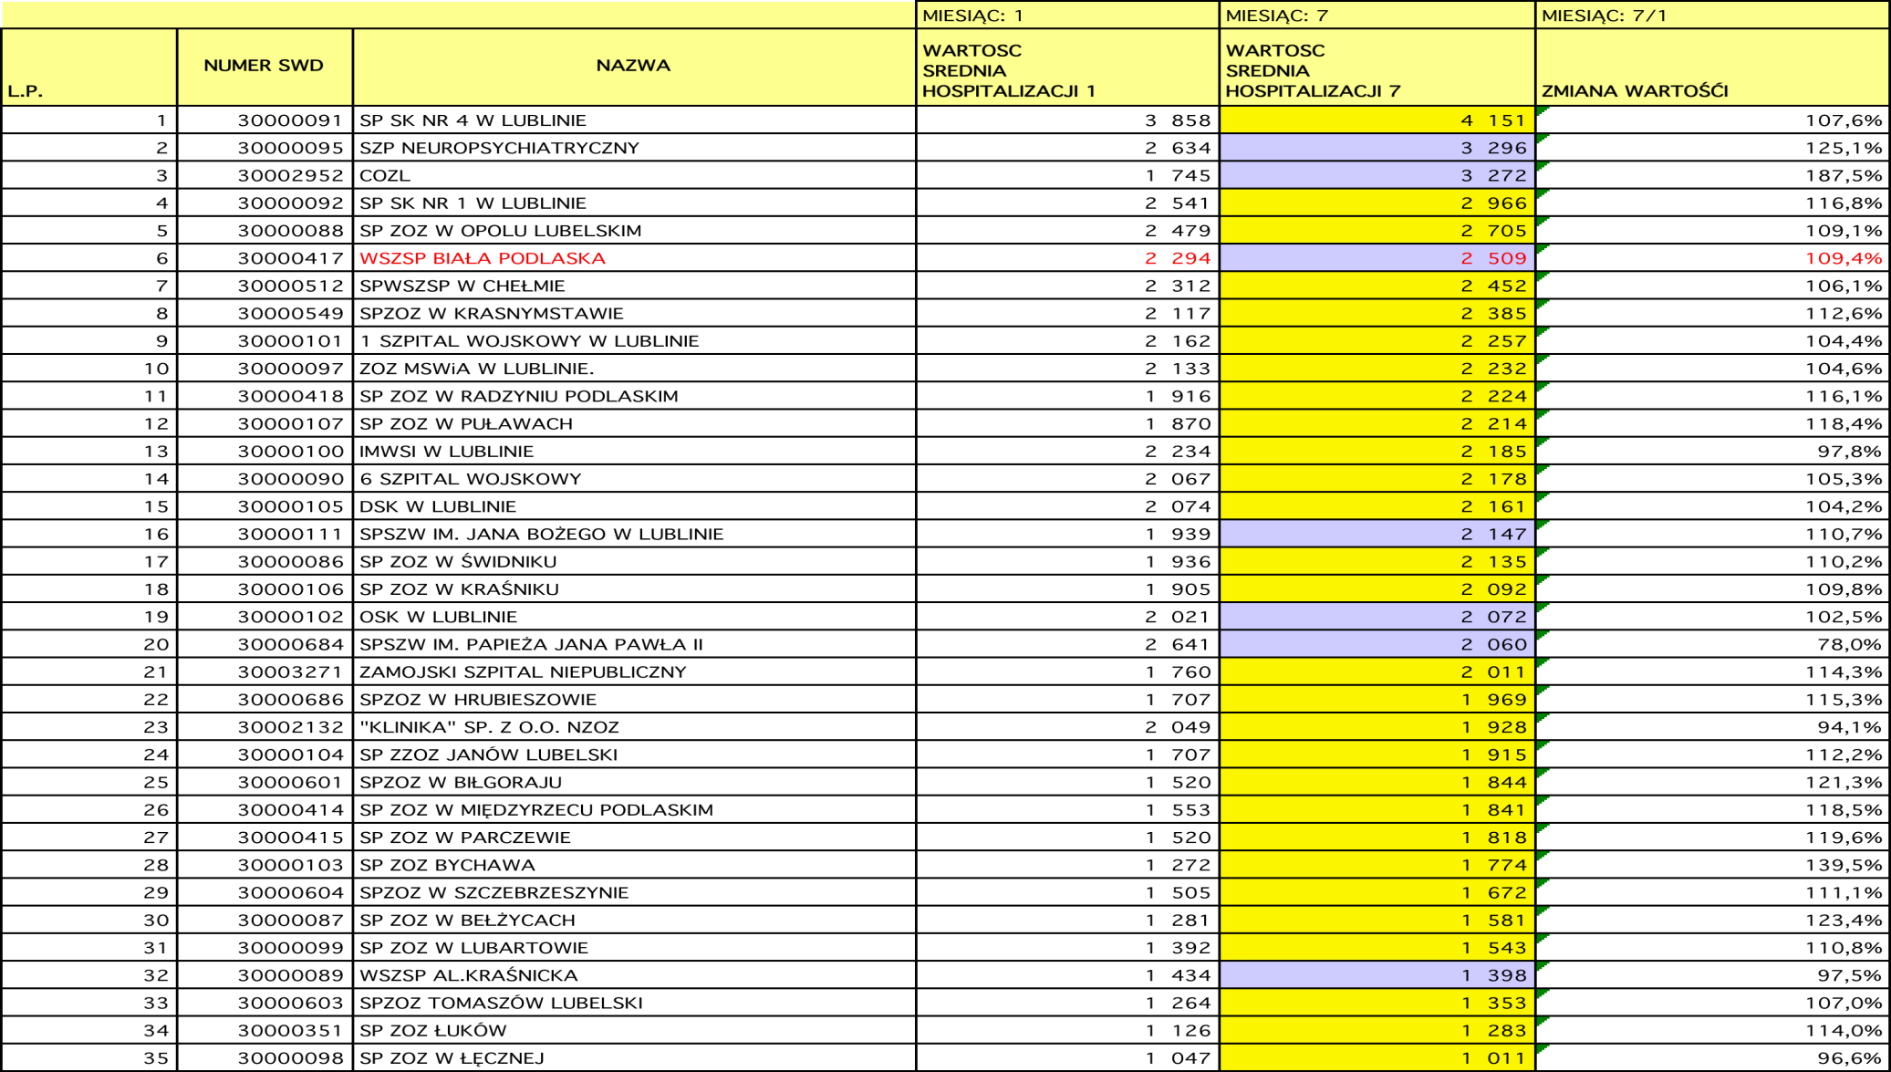Click the 139,5% change value
1891x1072 pixels.
(1712, 865)
